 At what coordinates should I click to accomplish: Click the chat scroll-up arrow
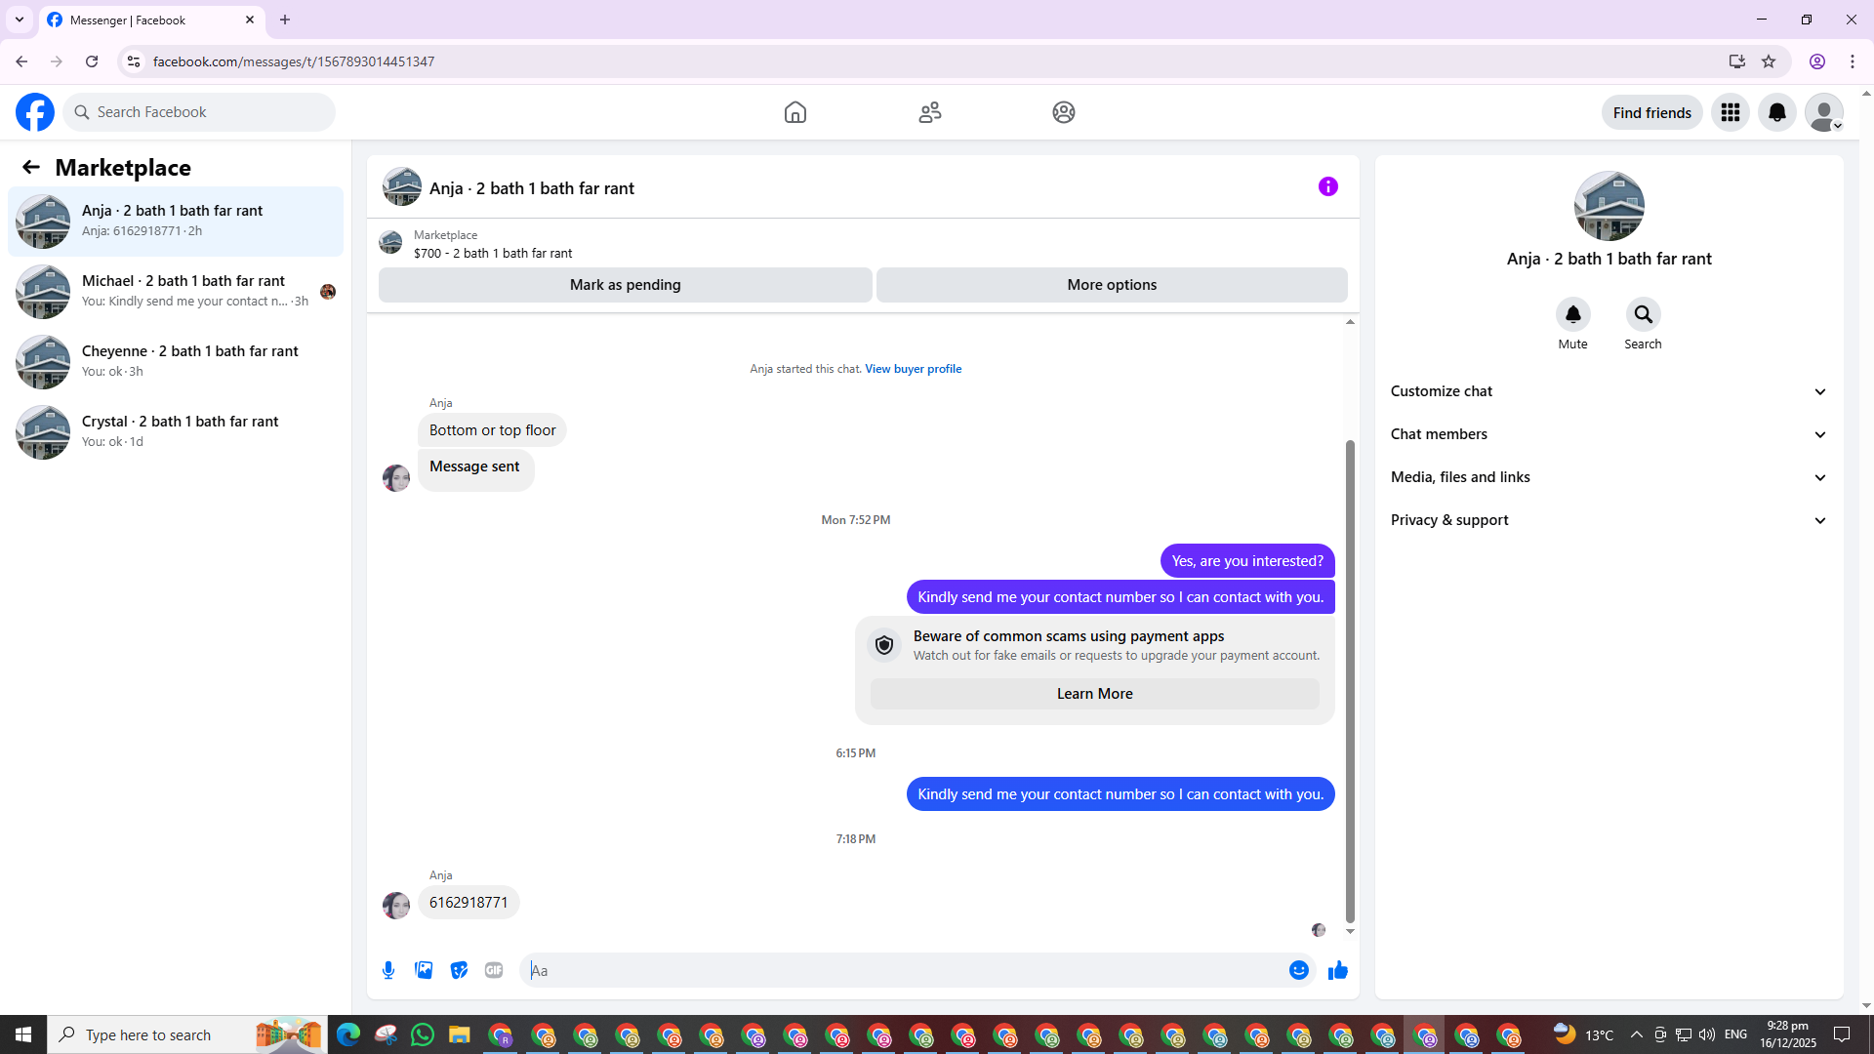pos(1350,322)
